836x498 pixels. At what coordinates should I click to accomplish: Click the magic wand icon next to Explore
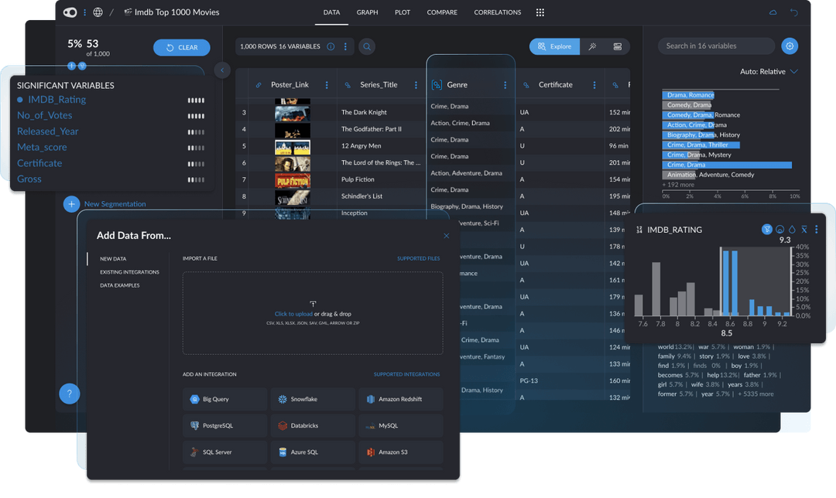click(x=592, y=46)
